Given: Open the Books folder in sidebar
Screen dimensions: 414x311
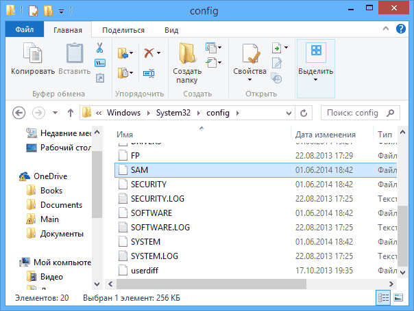Looking at the screenshot, I should click(x=45, y=191).
